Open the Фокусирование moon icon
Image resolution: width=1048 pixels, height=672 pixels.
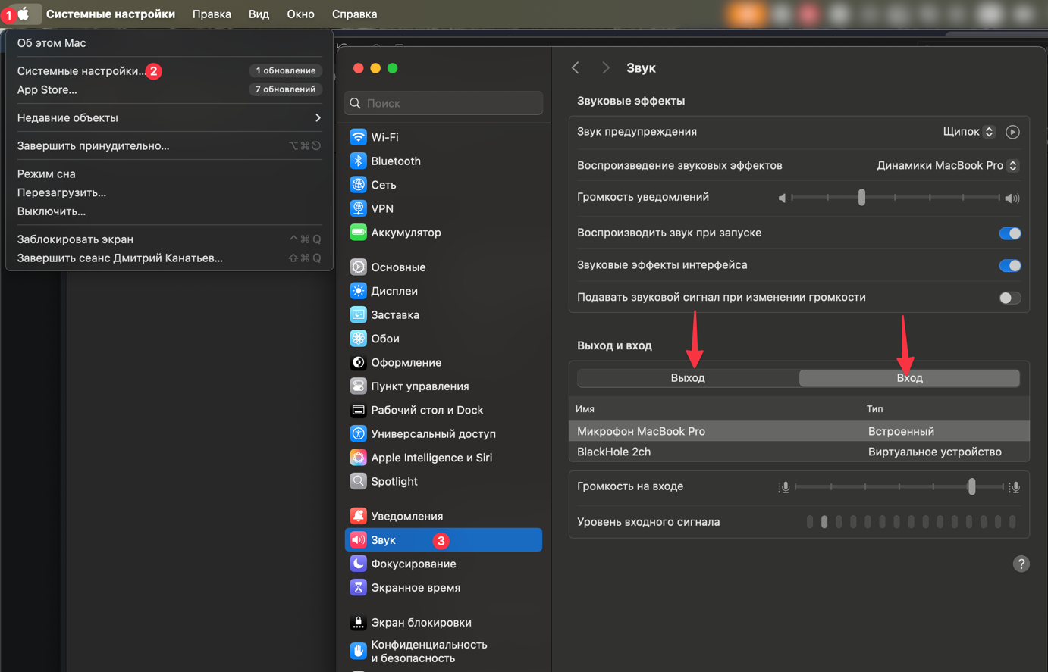pyautogui.click(x=358, y=564)
